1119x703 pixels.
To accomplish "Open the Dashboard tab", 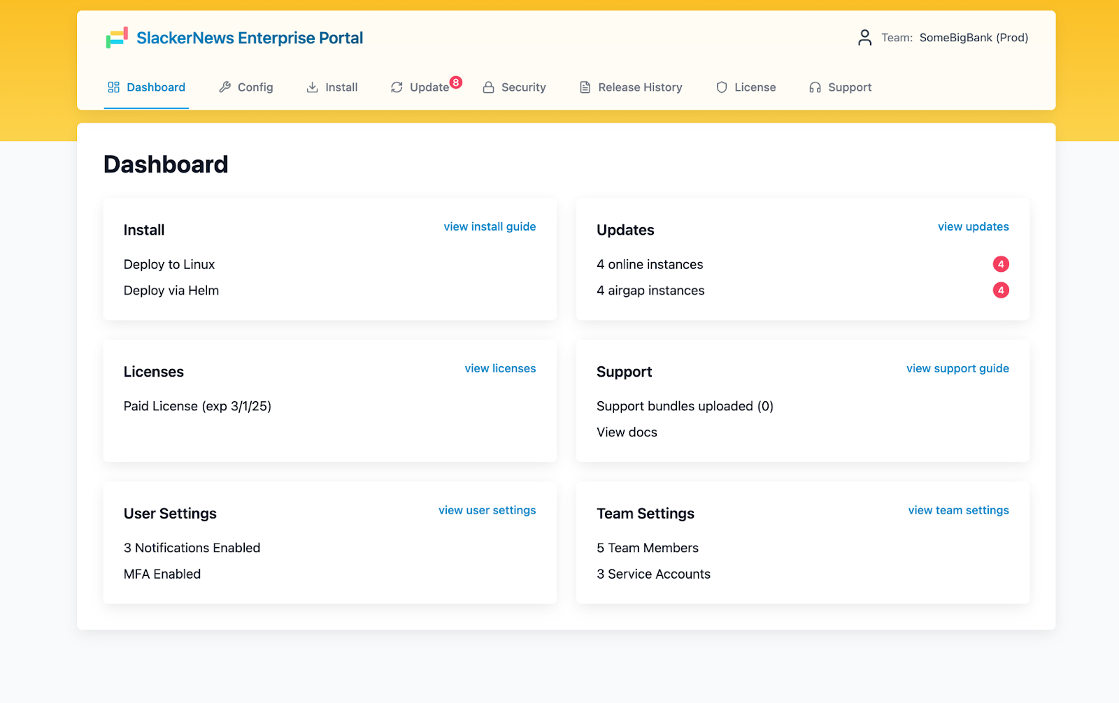I will pyautogui.click(x=146, y=87).
